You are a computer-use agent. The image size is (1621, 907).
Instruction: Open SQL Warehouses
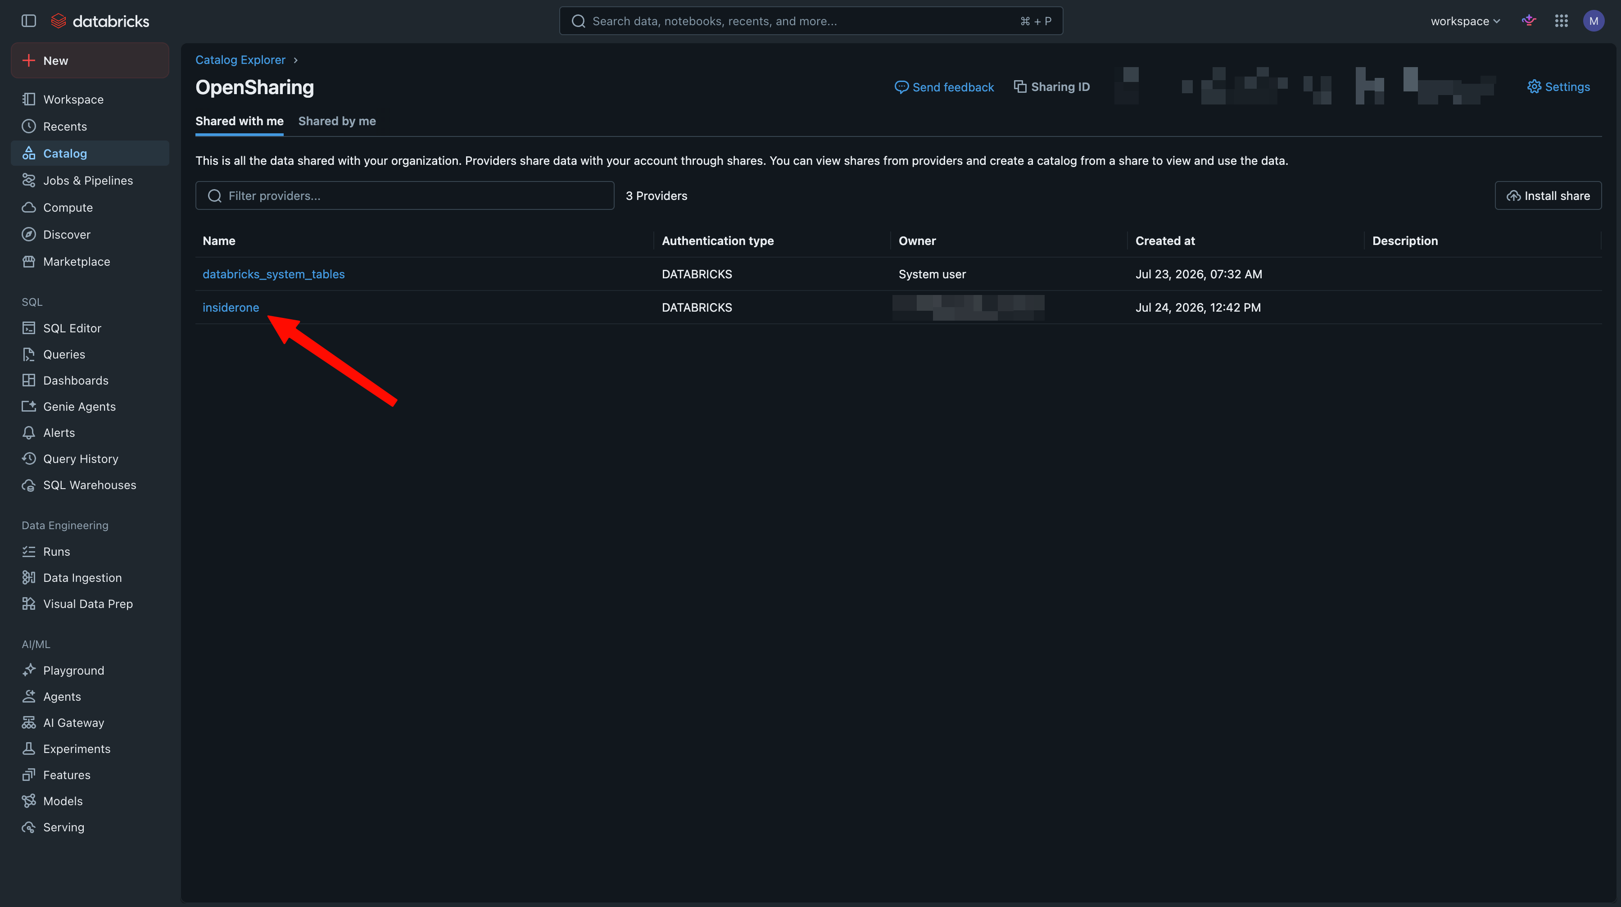point(90,485)
